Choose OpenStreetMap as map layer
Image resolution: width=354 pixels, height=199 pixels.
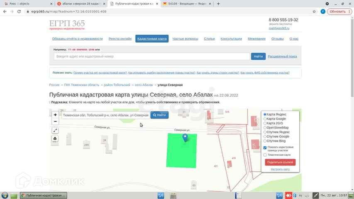[265, 128]
